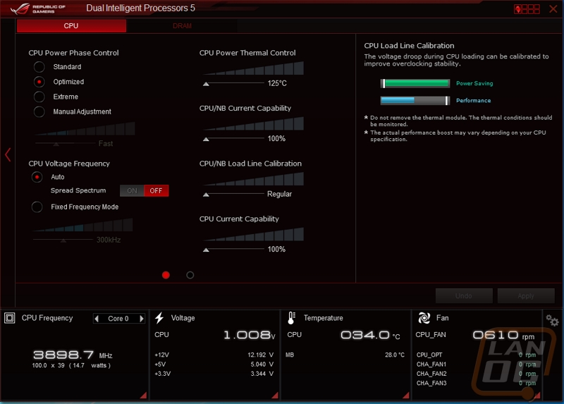Click the +5V voltage reading 5.040
The width and height of the screenshot is (564, 404).
[262, 365]
